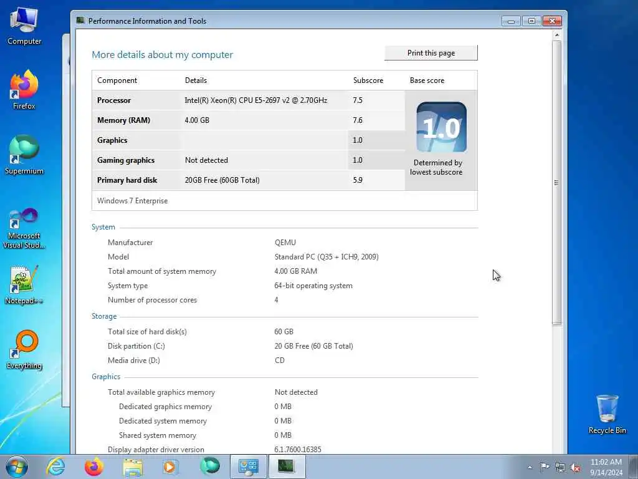The image size is (638, 479).
Task: Open the Supermium desktop shortcut
Action: coord(24,155)
